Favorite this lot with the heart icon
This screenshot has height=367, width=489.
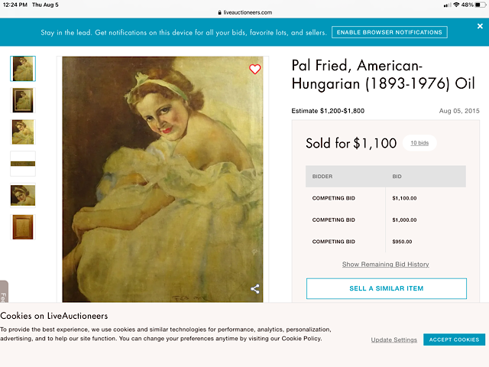(x=255, y=69)
